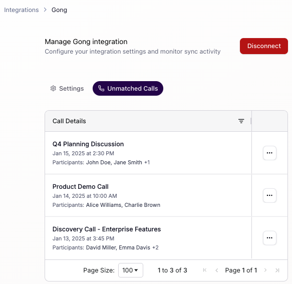Click the Call Details column header
The width and height of the screenshot is (292, 284).
point(148,121)
